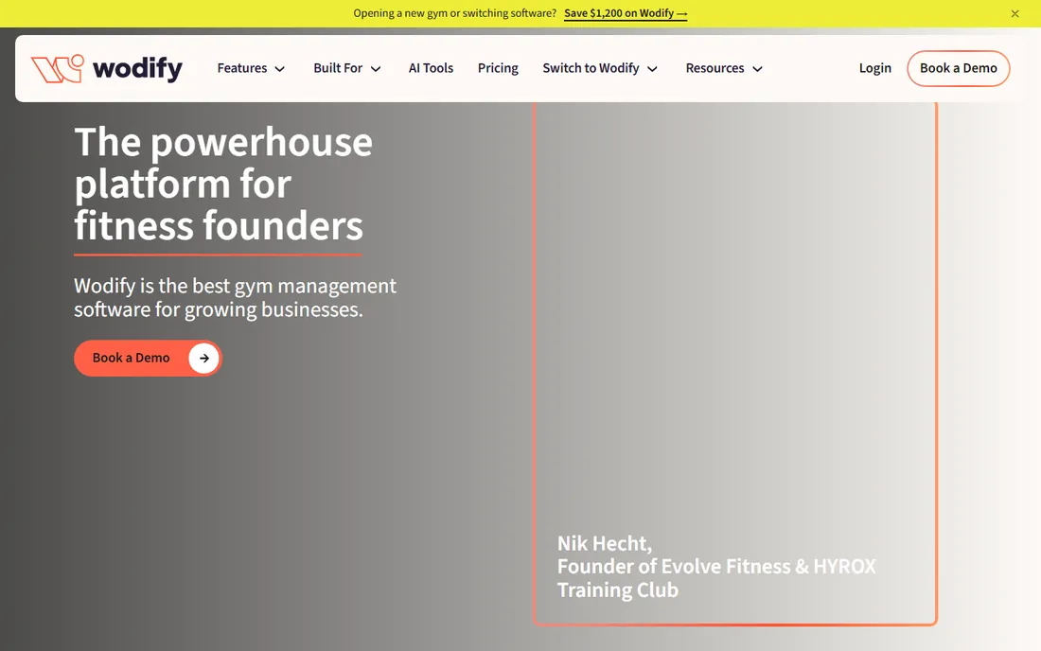The image size is (1041, 651).
Task: Click 'Wodify is the best gym management' text
Action: (235, 286)
